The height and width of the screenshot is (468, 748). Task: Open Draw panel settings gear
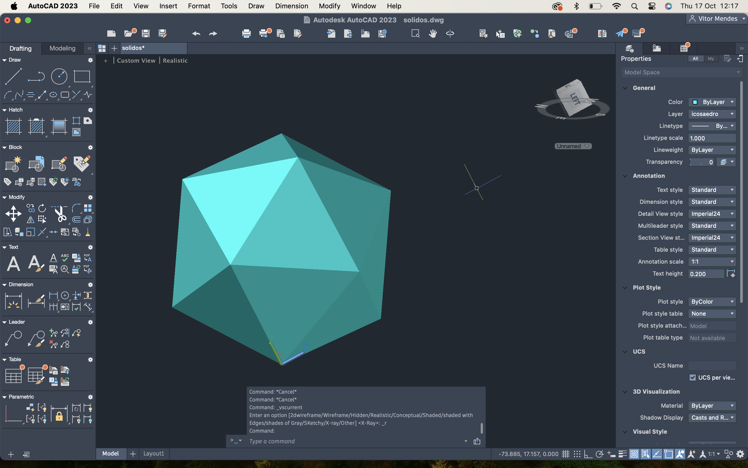90,60
